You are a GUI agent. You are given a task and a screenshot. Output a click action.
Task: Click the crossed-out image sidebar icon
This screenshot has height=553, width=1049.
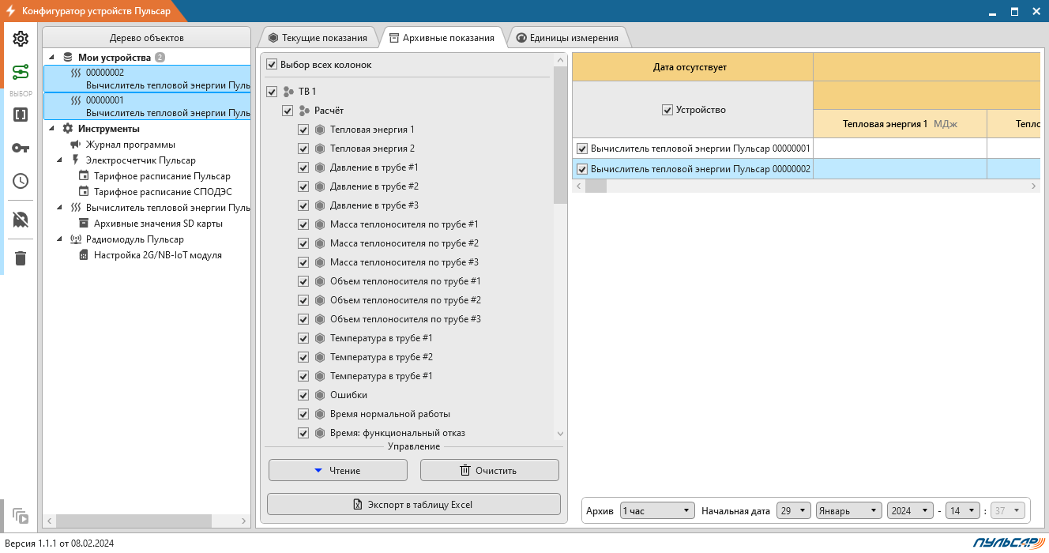(21, 220)
